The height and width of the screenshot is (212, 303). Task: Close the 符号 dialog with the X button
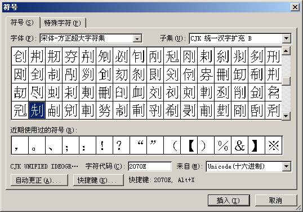point(295,7)
